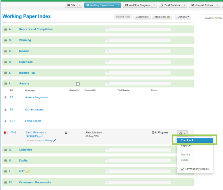Click the PDF icon beside F5-2
The width and height of the screenshot is (223, 190).
tap(5, 132)
